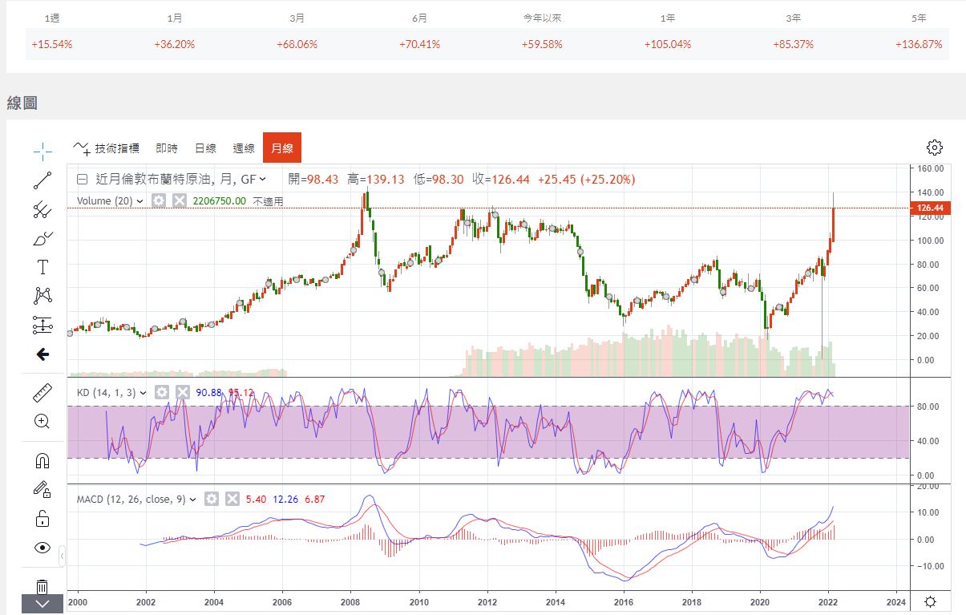Image resolution: width=966 pixels, height=615 pixels.
Task: Hide all drawings with eye icon
Action: (42, 548)
